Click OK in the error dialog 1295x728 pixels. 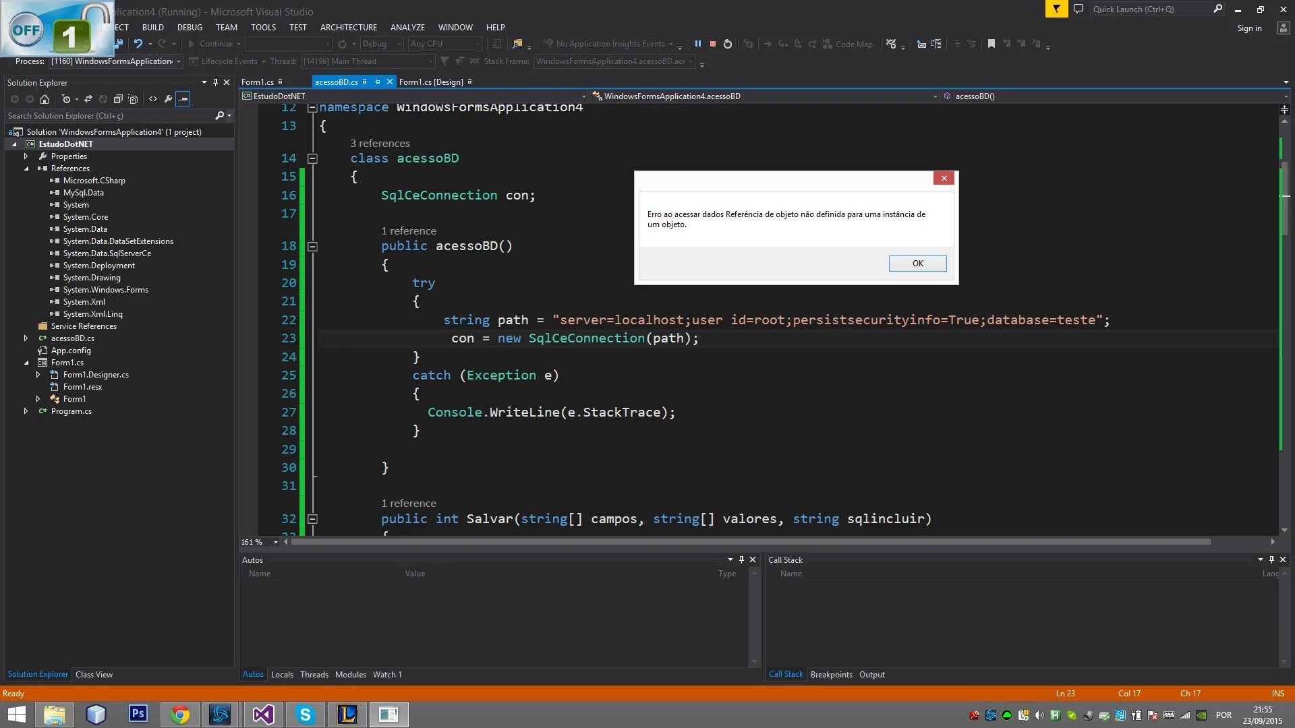917,264
